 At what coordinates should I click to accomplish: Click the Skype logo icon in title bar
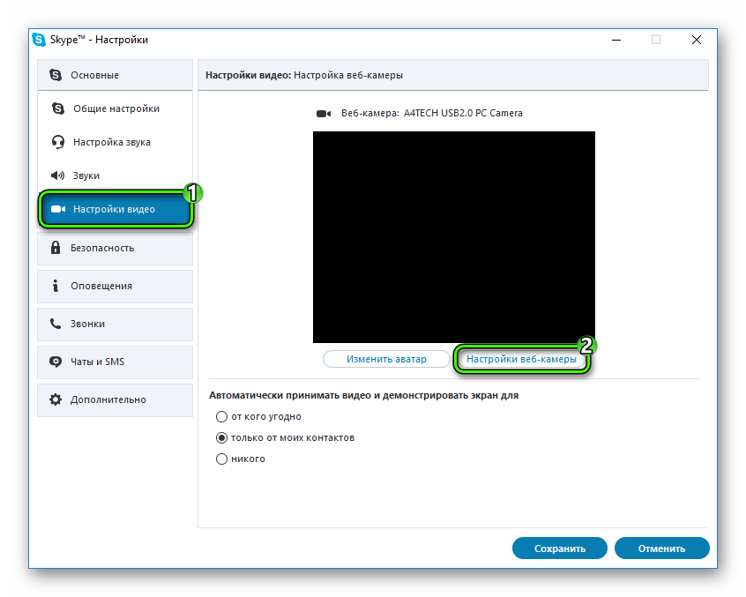[x=39, y=40]
